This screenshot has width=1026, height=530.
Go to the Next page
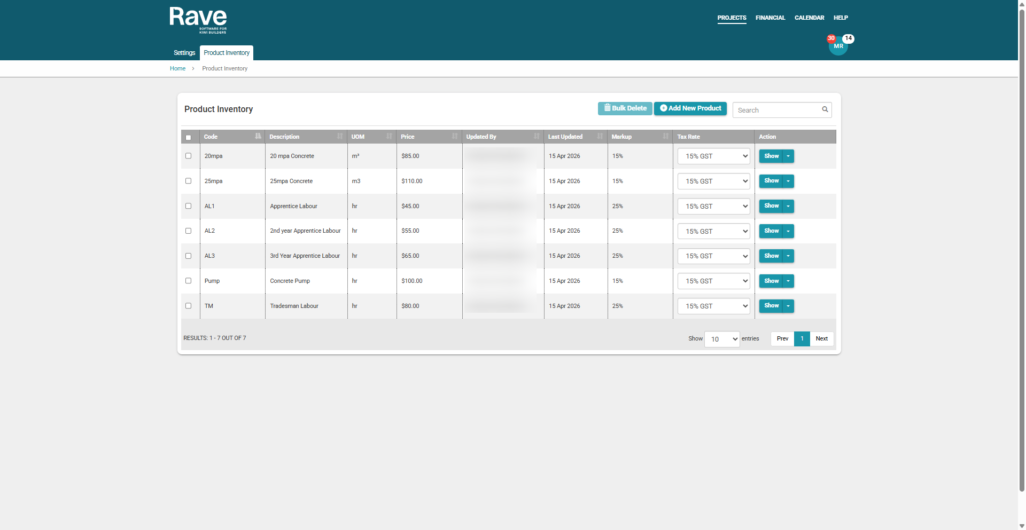coord(822,339)
